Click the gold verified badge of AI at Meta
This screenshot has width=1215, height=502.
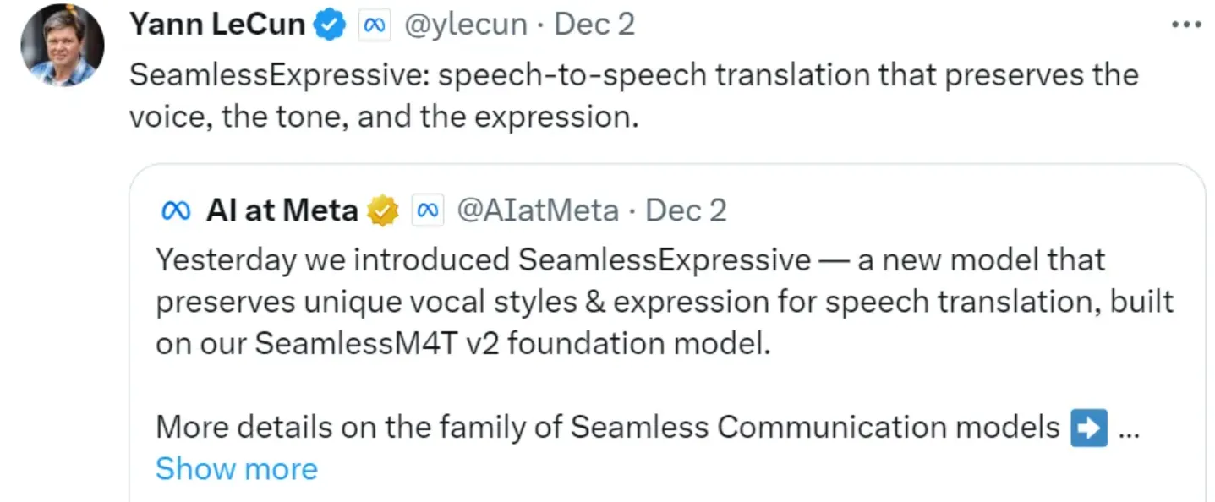click(383, 210)
